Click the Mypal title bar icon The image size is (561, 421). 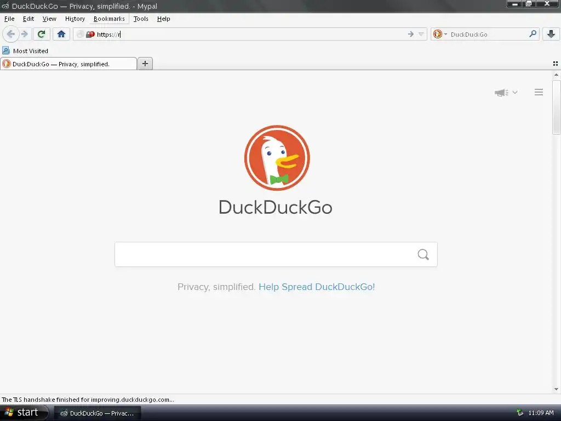tap(5, 5)
